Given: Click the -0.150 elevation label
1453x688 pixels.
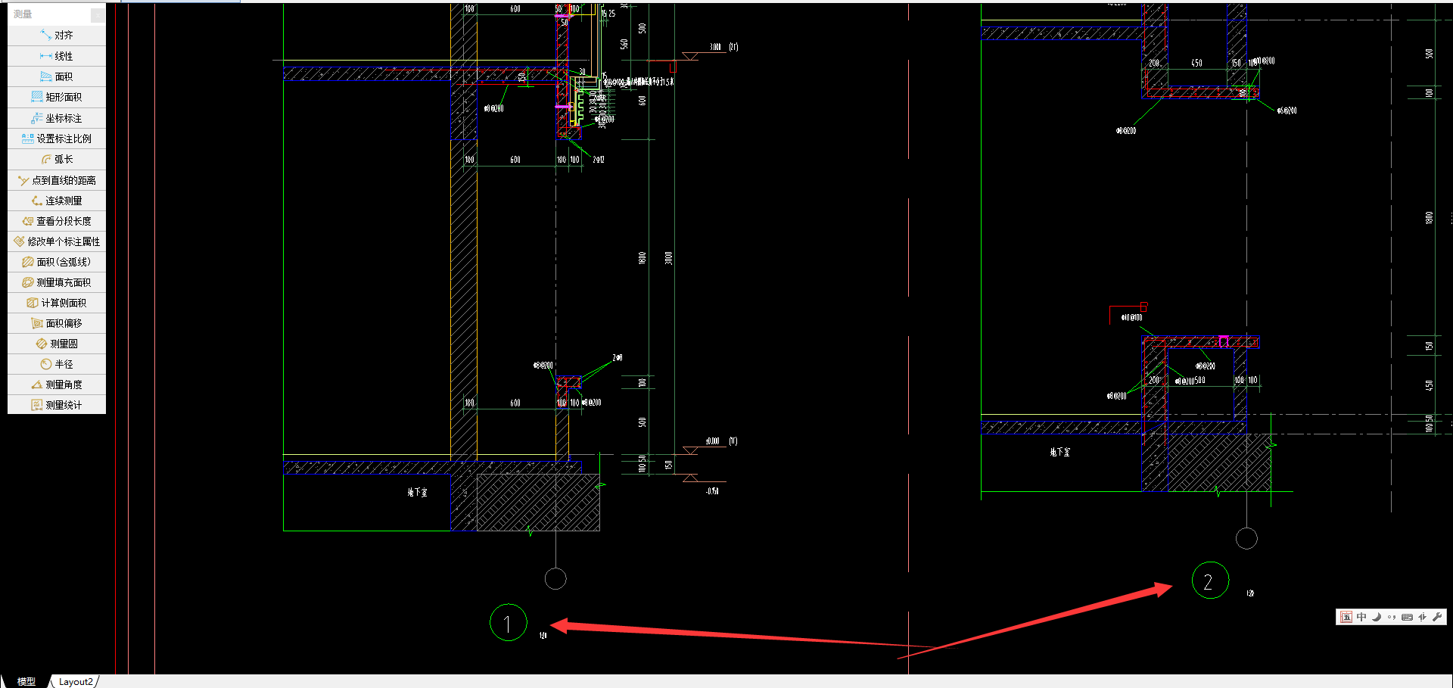Looking at the screenshot, I should point(712,491).
